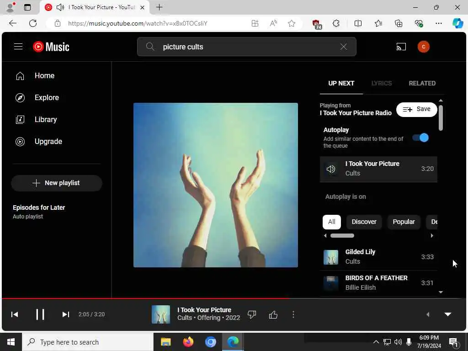Viewport: 468px width, 351px height.
Task: Select the All filter chip
Action: click(332, 222)
